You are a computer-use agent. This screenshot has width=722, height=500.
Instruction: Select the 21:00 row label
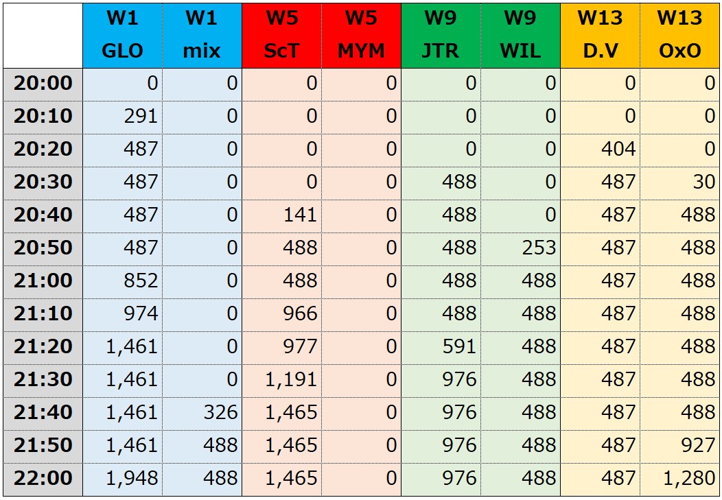tap(43, 282)
